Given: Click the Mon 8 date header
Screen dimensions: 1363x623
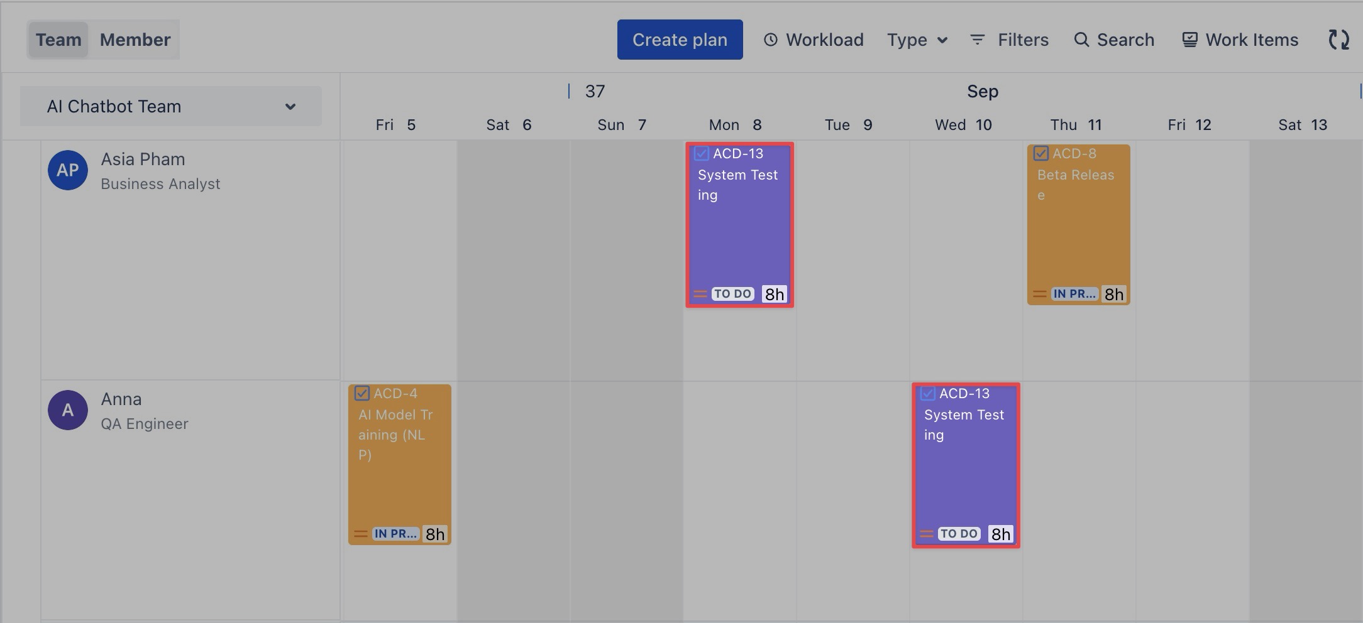Looking at the screenshot, I should pos(736,125).
